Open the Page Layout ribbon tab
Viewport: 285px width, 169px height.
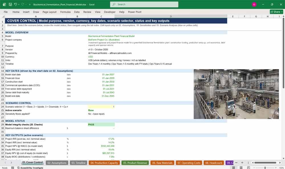coord(49,12)
